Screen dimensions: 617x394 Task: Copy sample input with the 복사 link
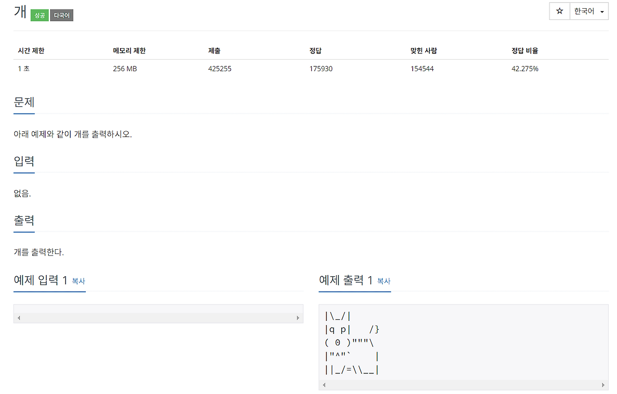point(79,282)
